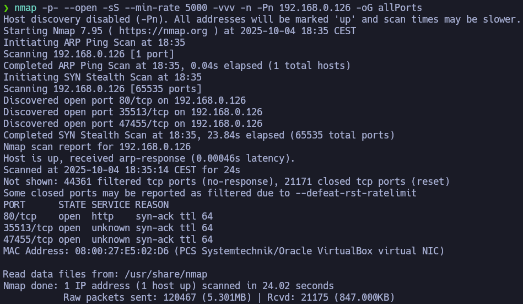Click the green prompt arrow symbol
Image resolution: width=523 pixels, height=304 pixels.
tap(6, 8)
